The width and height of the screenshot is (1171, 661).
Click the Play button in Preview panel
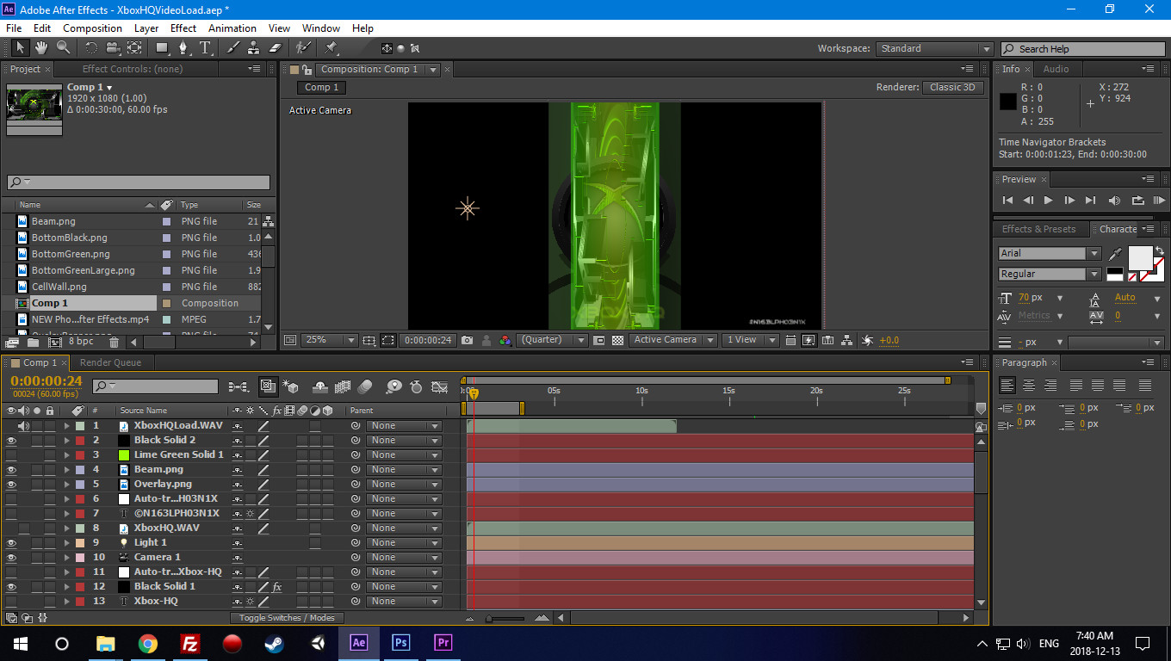click(x=1048, y=201)
